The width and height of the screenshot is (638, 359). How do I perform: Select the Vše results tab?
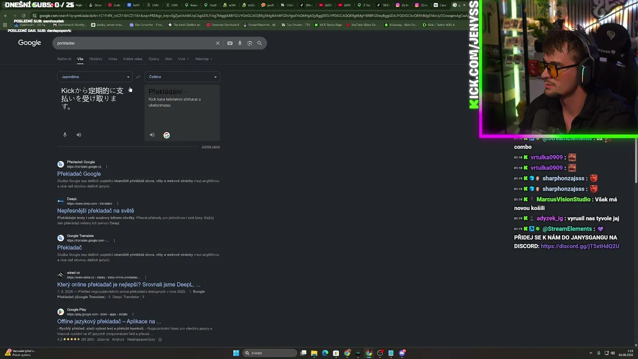point(80,59)
